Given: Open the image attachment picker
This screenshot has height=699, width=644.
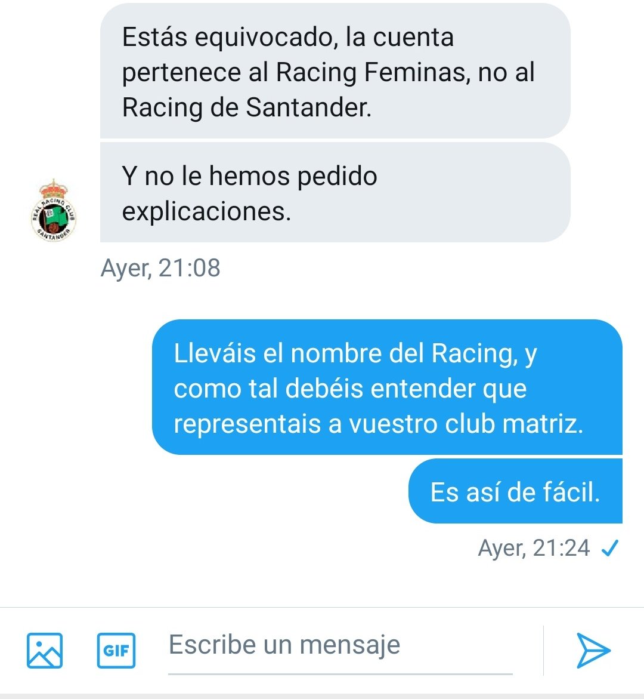Looking at the screenshot, I should (45, 651).
